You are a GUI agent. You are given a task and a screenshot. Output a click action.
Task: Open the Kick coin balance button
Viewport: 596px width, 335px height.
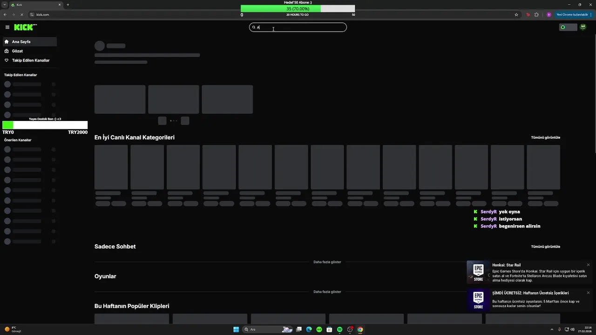[568, 27]
